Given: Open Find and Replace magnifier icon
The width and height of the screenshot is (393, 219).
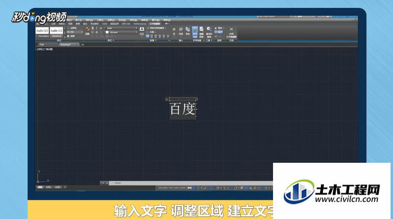Looking at the screenshot, I should click(x=209, y=29).
